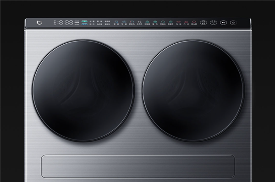275x182 pixels.
Task: Tap the lower blue drum indicator pill
Action: (x=84, y=24)
